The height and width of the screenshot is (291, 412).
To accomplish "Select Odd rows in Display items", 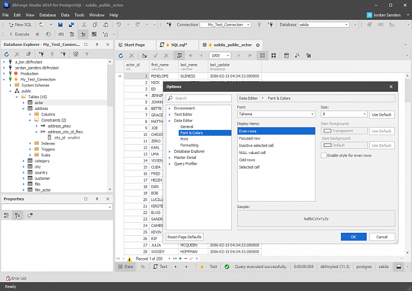I will click(x=276, y=160).
